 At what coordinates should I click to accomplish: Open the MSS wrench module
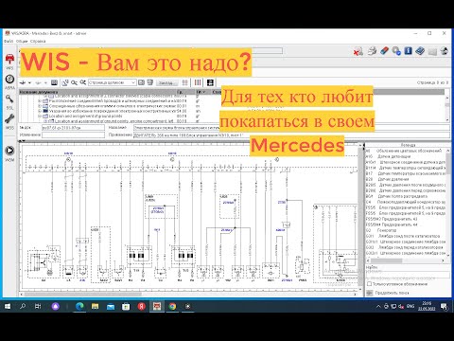pos(9,121)
